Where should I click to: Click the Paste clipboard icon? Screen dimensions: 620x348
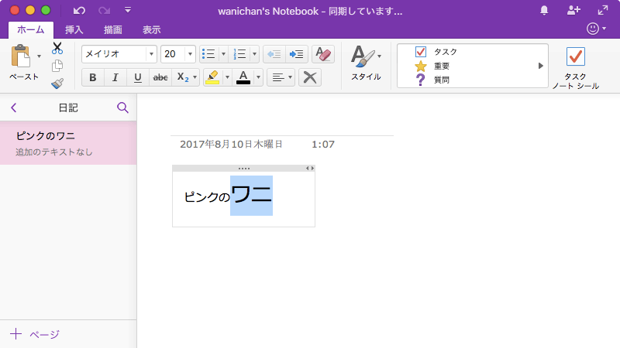point(21,56)
